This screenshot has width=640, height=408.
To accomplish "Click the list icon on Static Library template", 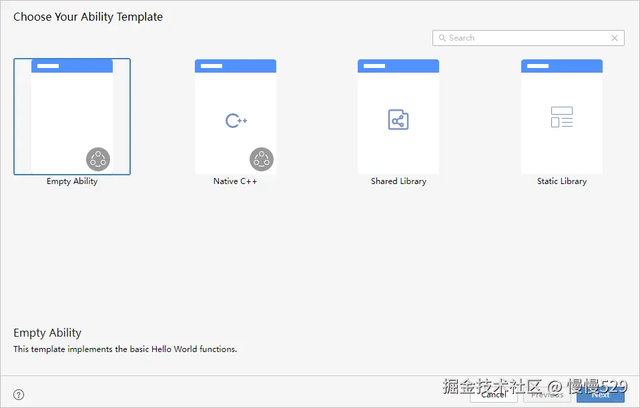I will click(561, 117).
